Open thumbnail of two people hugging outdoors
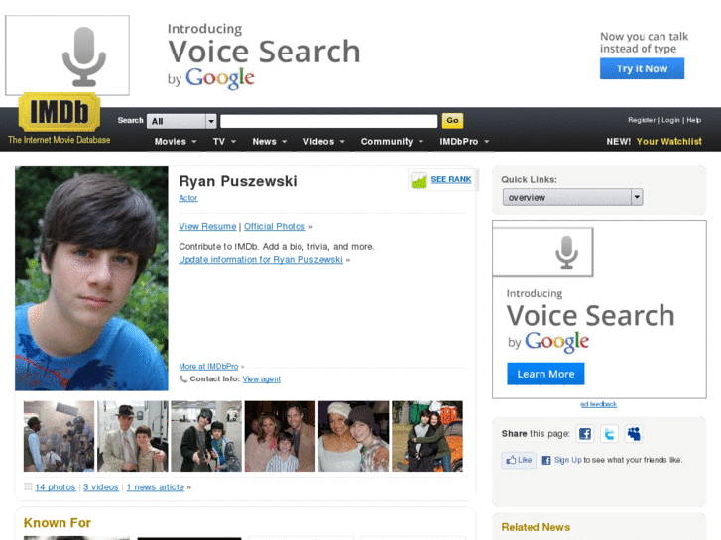 click(427, 436)
